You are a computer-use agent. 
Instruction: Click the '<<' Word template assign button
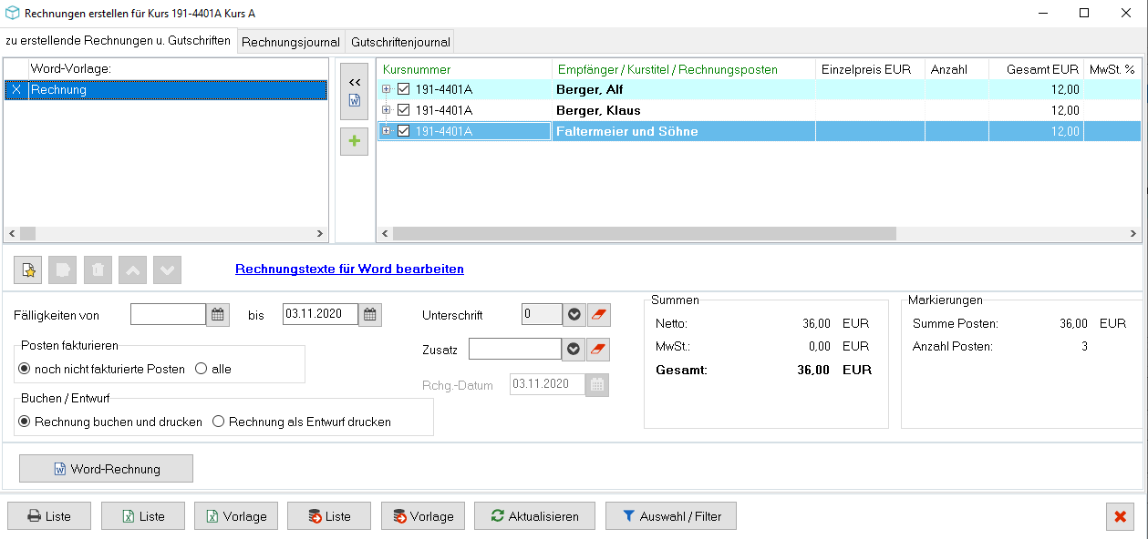pos(355,92)
